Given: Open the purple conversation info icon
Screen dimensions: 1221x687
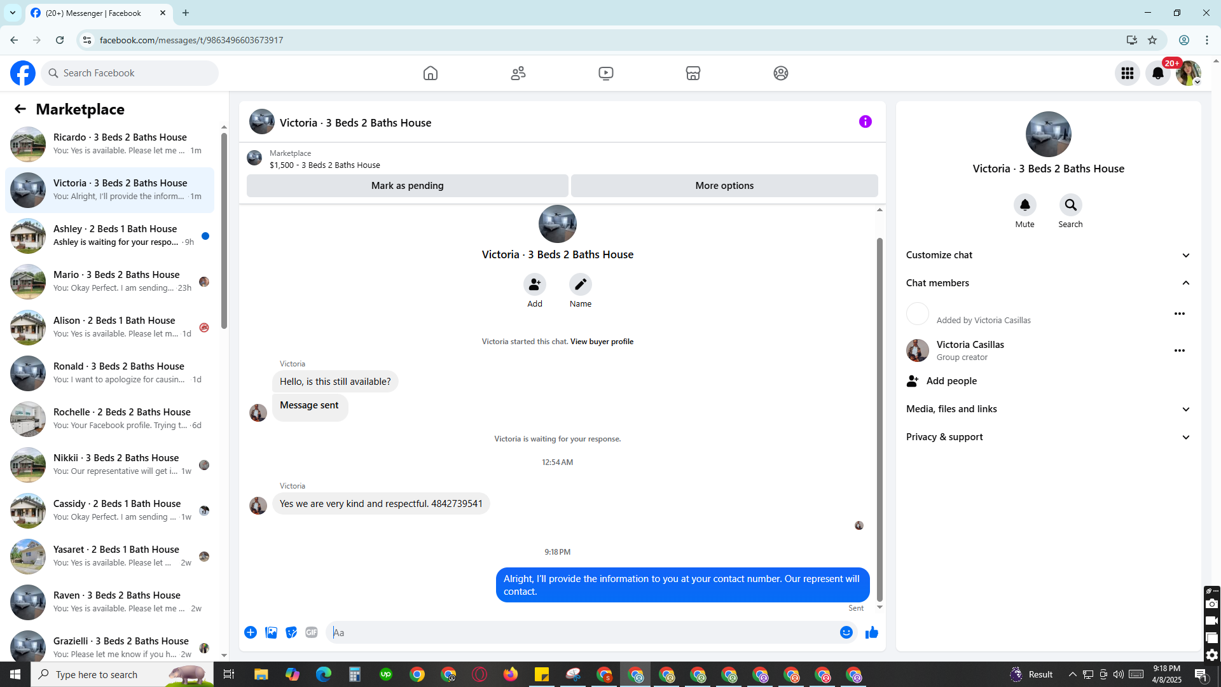Looking at the screenshot, I should [x=865, y=121].
